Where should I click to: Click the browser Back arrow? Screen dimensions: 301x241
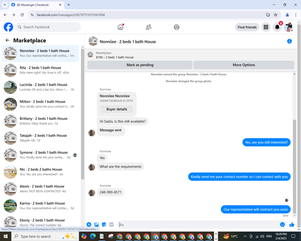tap(5, 15)
